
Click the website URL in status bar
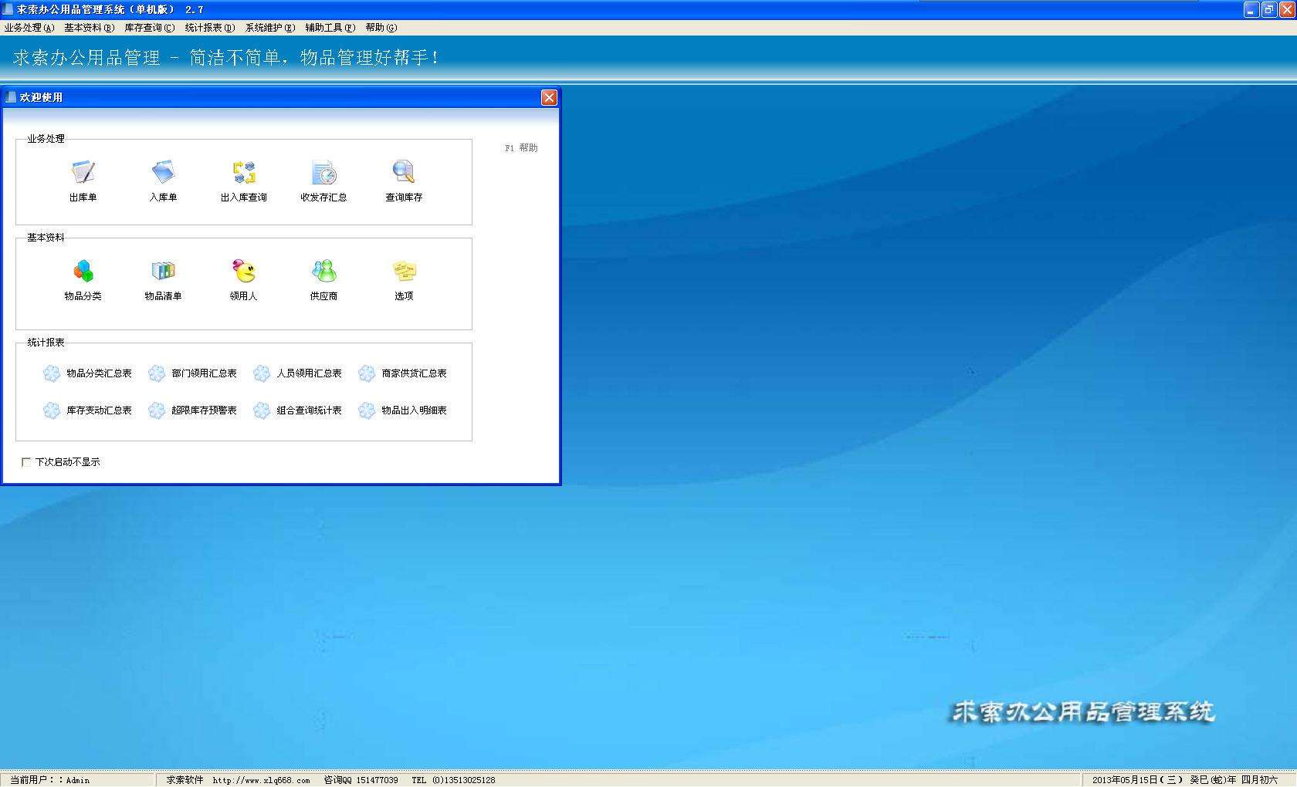[x=261, y=780]
